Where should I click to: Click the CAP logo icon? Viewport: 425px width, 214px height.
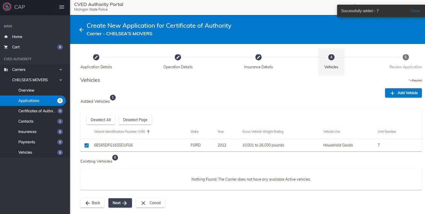coord(7,7)
